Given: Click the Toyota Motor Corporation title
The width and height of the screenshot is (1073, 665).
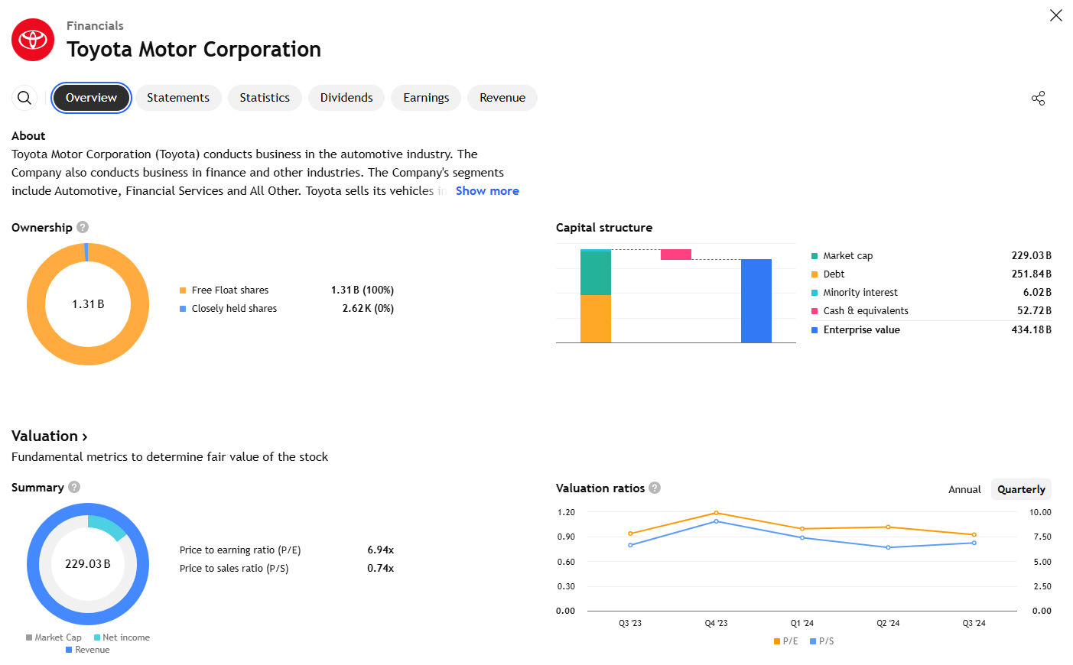Looking at the screenshot, I should (193, 50).
